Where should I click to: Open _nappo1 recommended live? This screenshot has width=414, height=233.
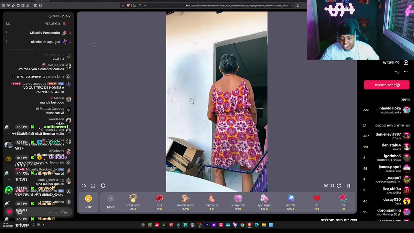(386, 179)
